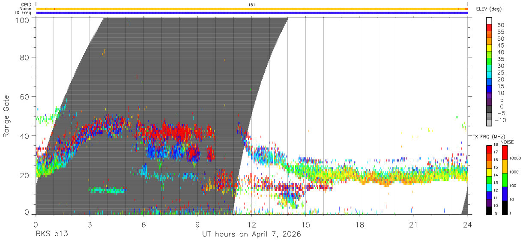The width and height of the screenshot is (526, 243).
Task: Click the 24 tick on UT hours axis
Action: pyautogui.click(x=468, y=224)
